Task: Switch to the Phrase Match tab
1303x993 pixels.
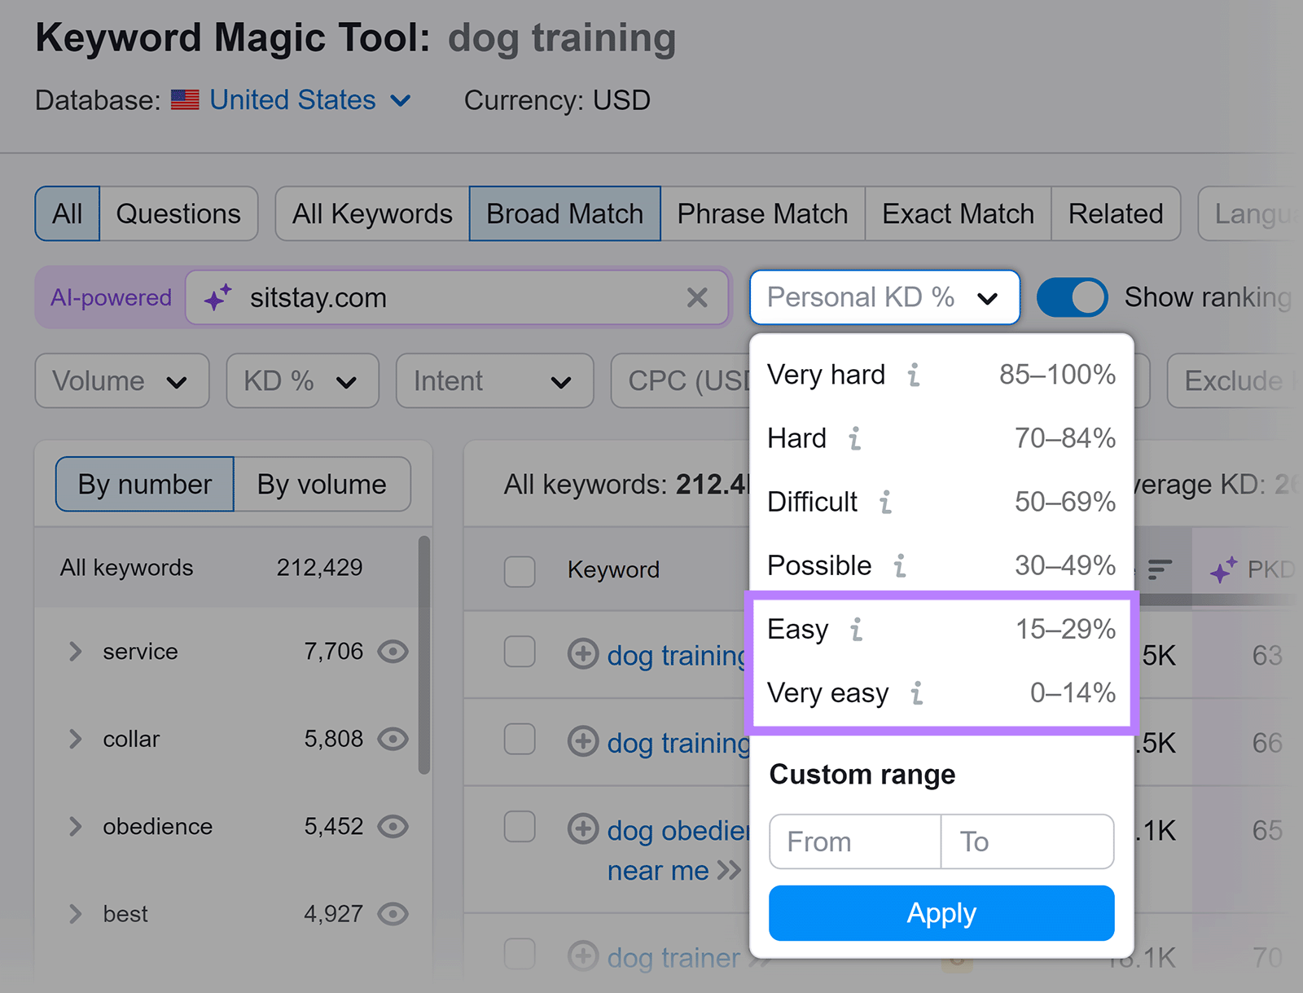Action: [x=762, y=214]
